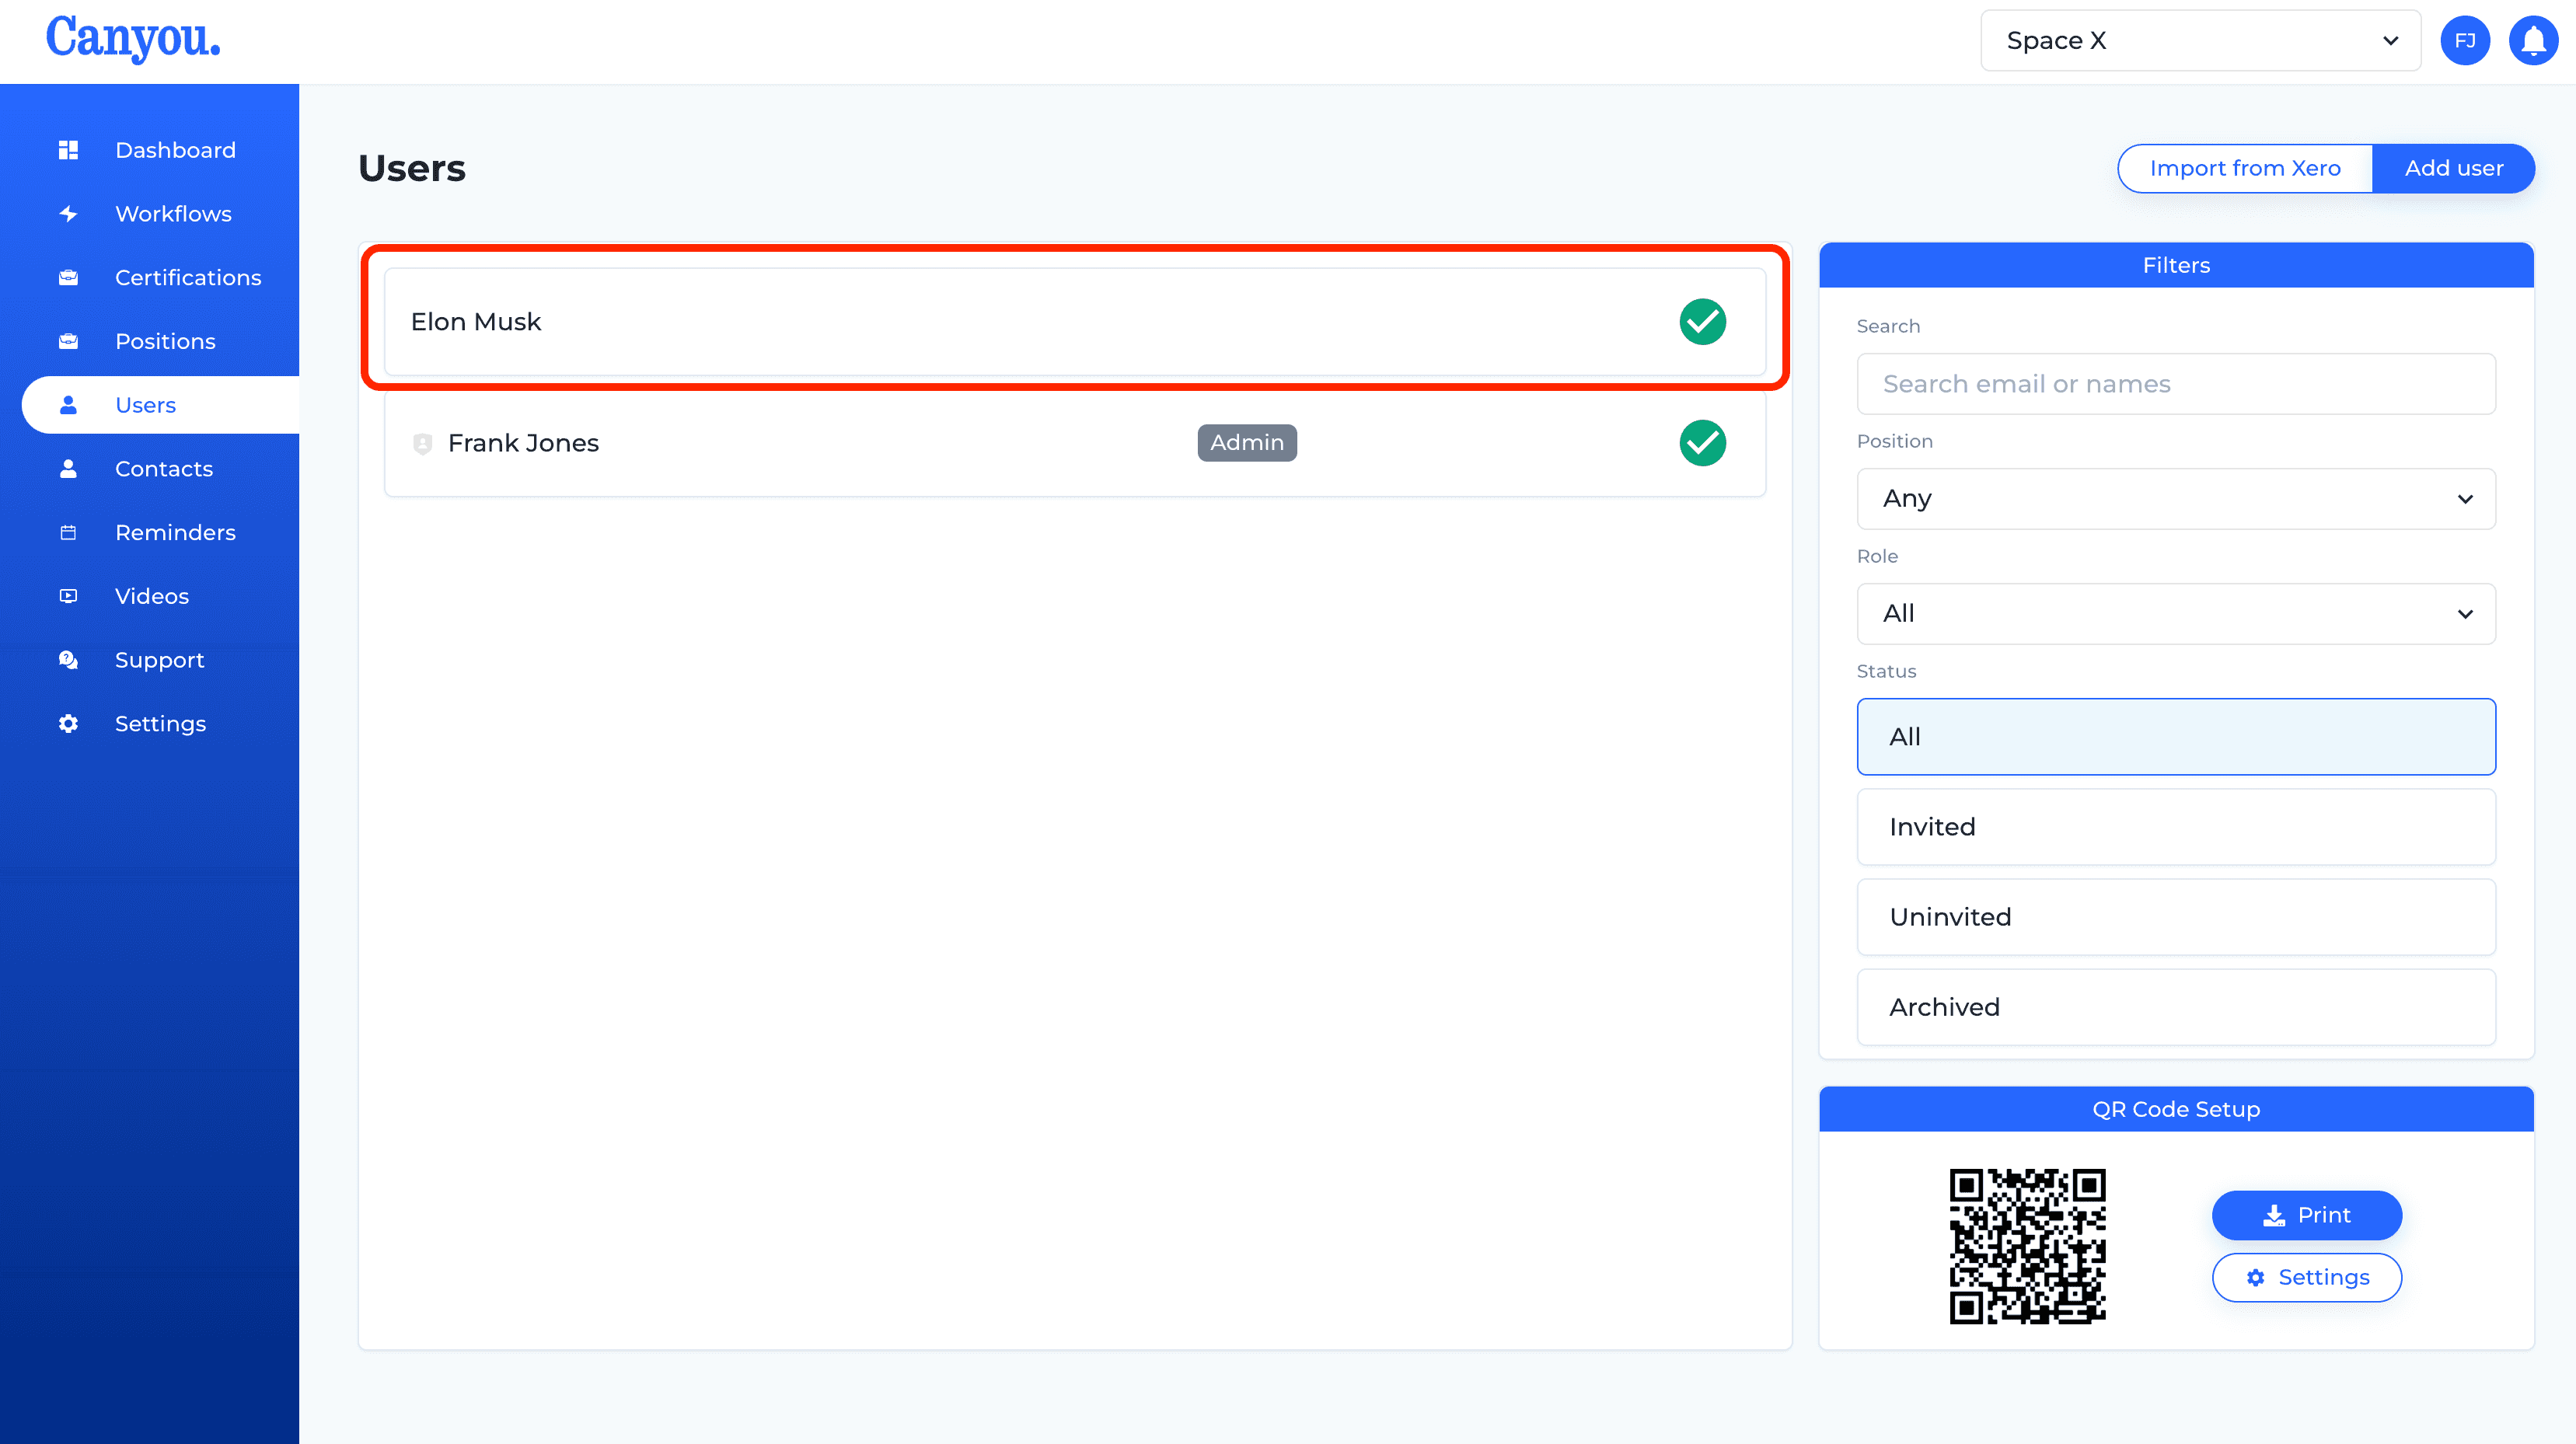Image resolution: width=2576 pixels, height=1444 pixels.
Task: Open Support menu item
Action: coord(160,660)
